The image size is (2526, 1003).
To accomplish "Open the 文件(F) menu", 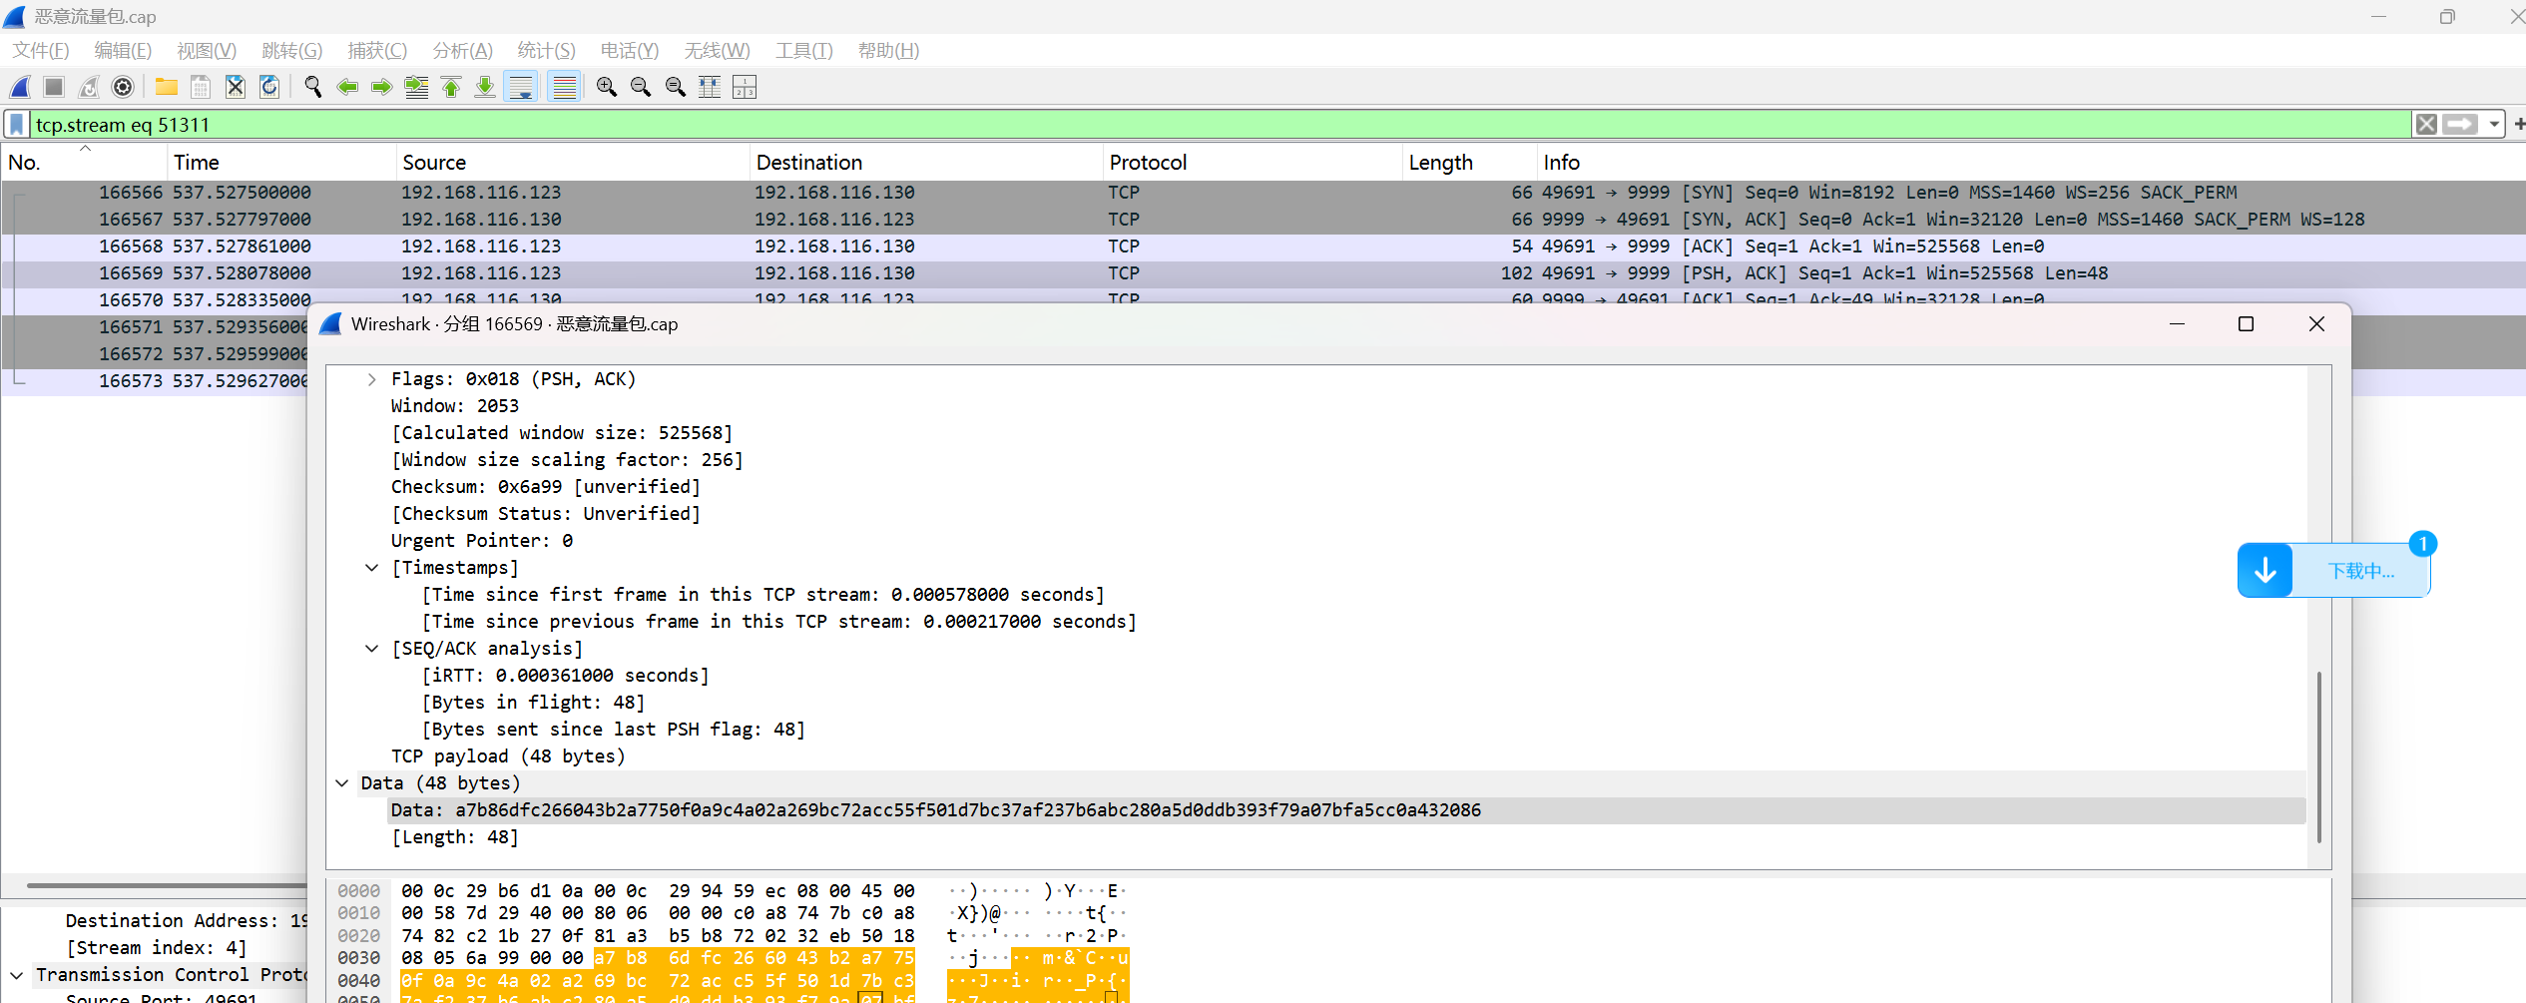I will [41, 51].
